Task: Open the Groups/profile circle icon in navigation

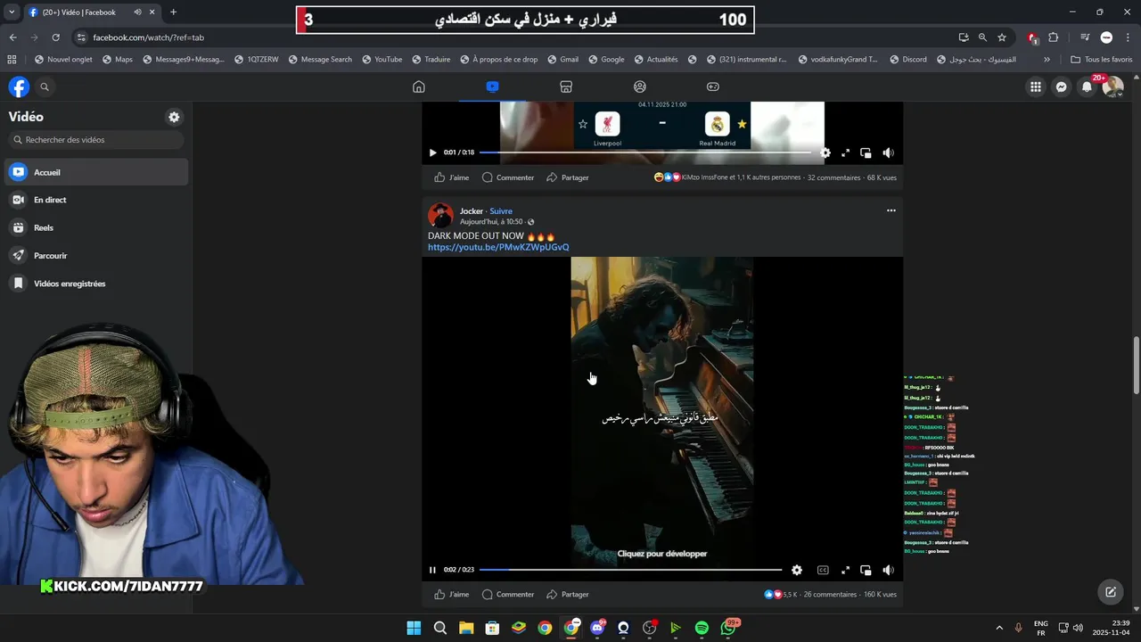Action: (x=639, y=86)
